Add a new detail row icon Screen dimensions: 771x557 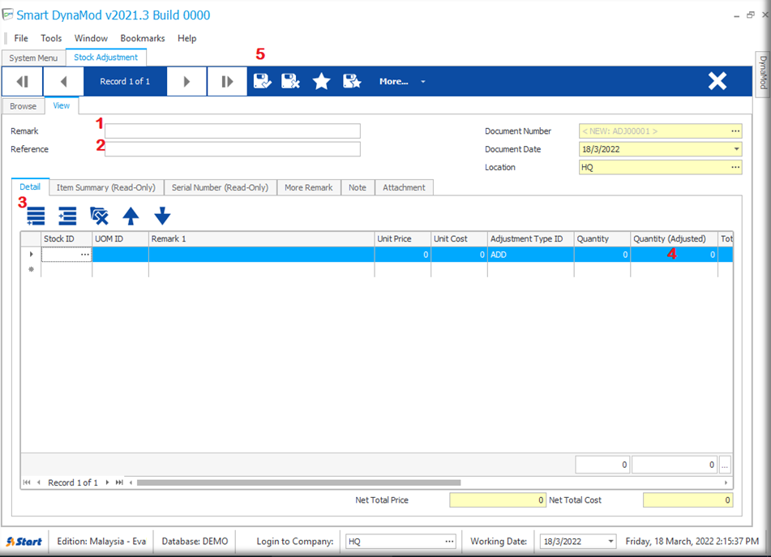coord(36,216)
